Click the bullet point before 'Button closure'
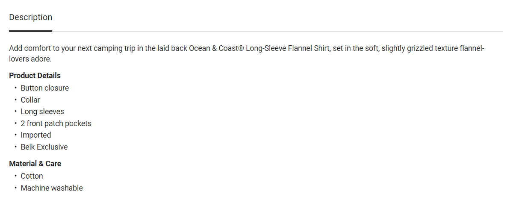 [x=15, y=88]
